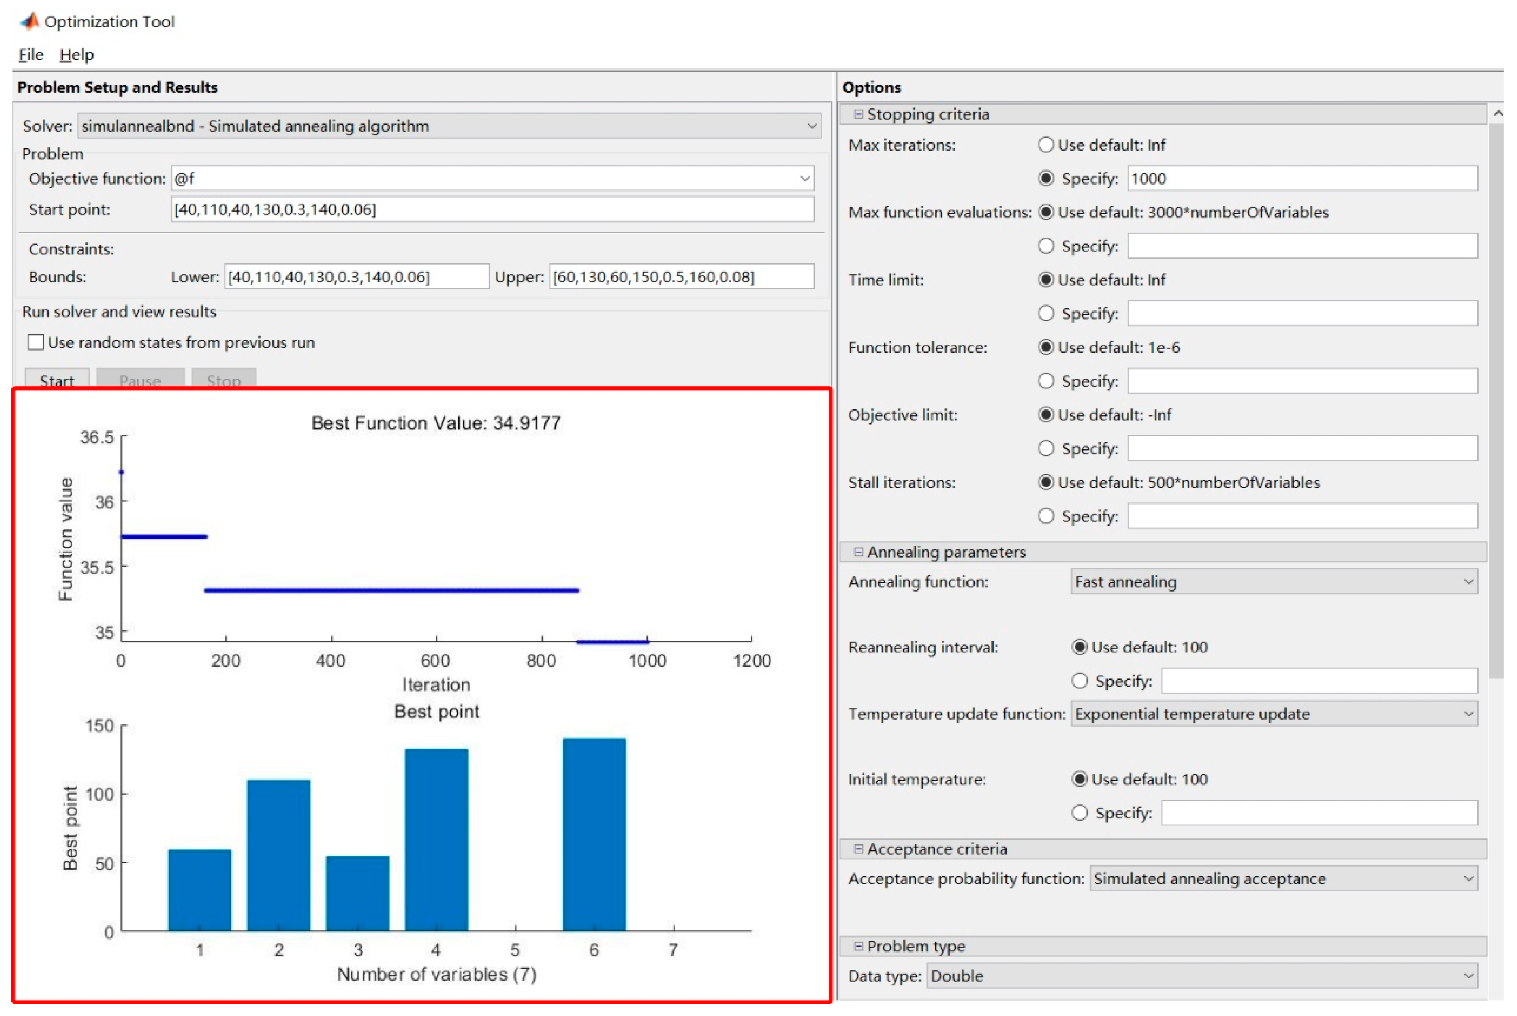
Task: Open the Help menu
Action: click(x=76, y=54)
